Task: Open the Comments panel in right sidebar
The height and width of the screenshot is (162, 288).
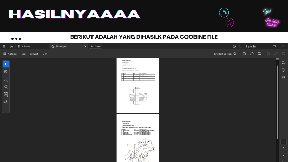Action: click(283, 63)
